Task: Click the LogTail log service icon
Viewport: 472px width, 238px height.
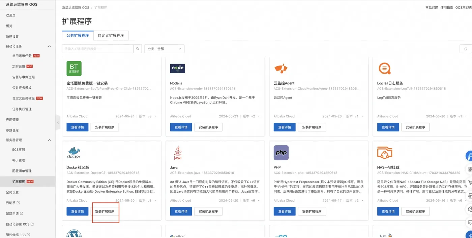Action: [384, 68]
